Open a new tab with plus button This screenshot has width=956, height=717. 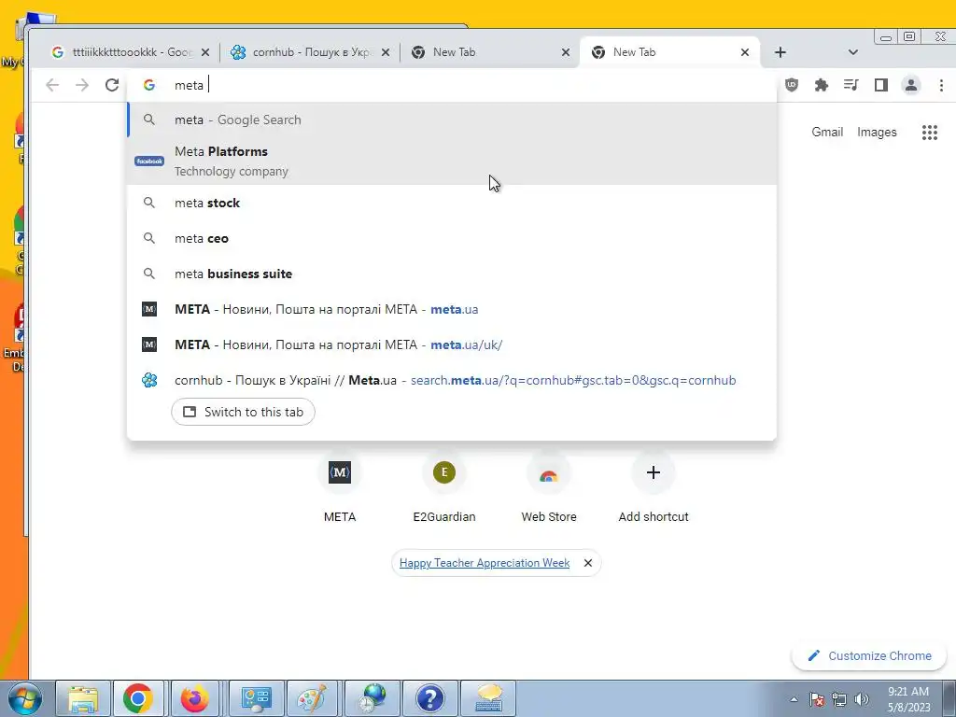pyautogui.click(x=780, y=52)
